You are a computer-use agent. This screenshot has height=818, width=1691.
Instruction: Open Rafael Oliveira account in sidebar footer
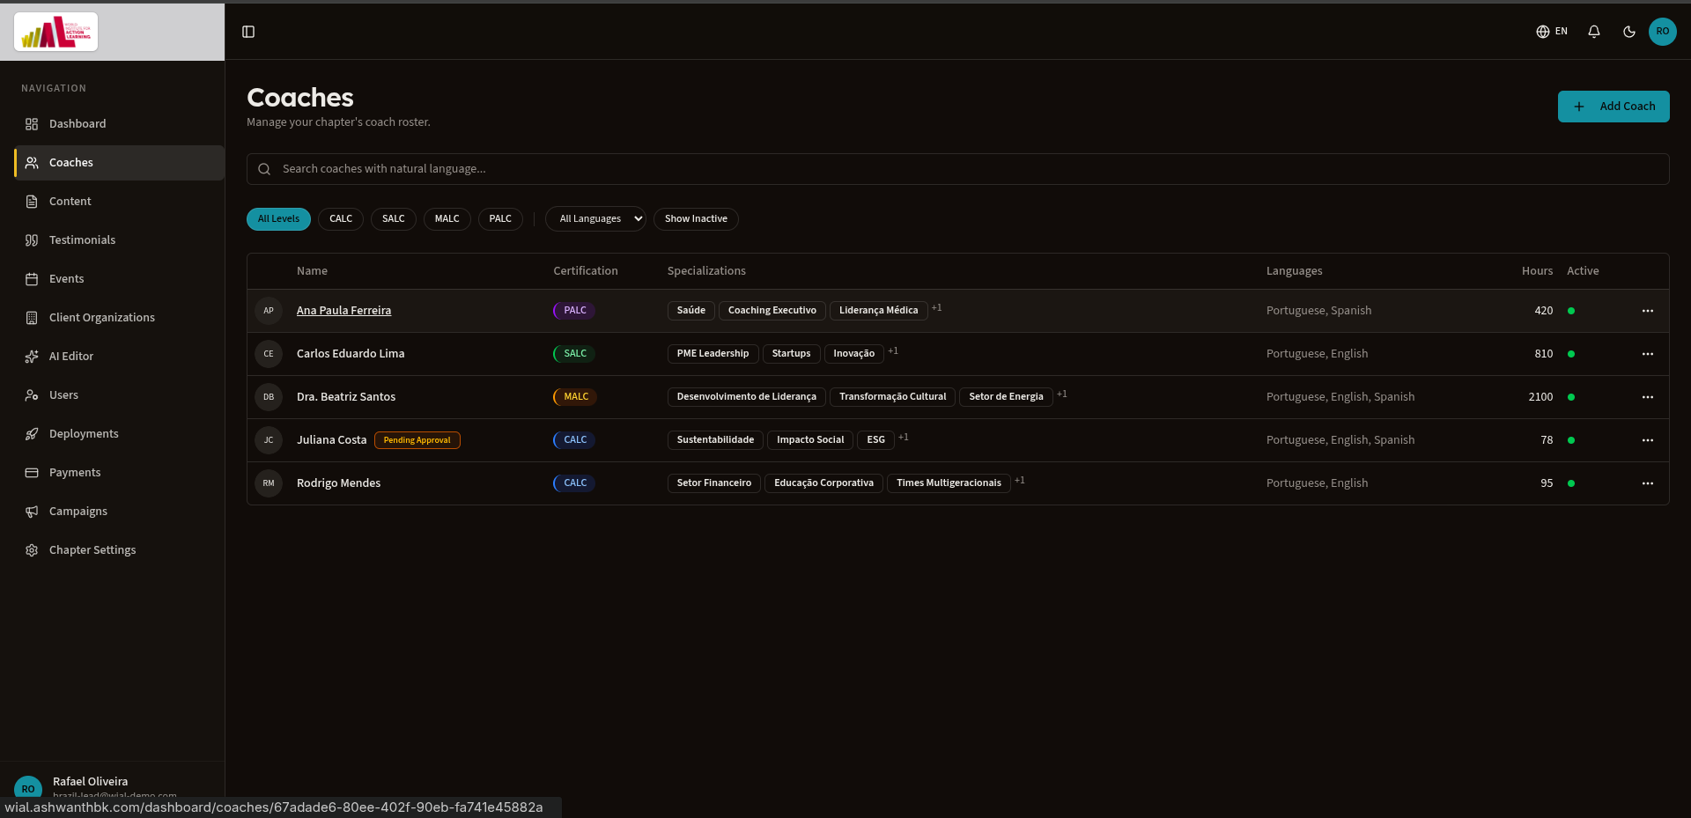[113, 787]
